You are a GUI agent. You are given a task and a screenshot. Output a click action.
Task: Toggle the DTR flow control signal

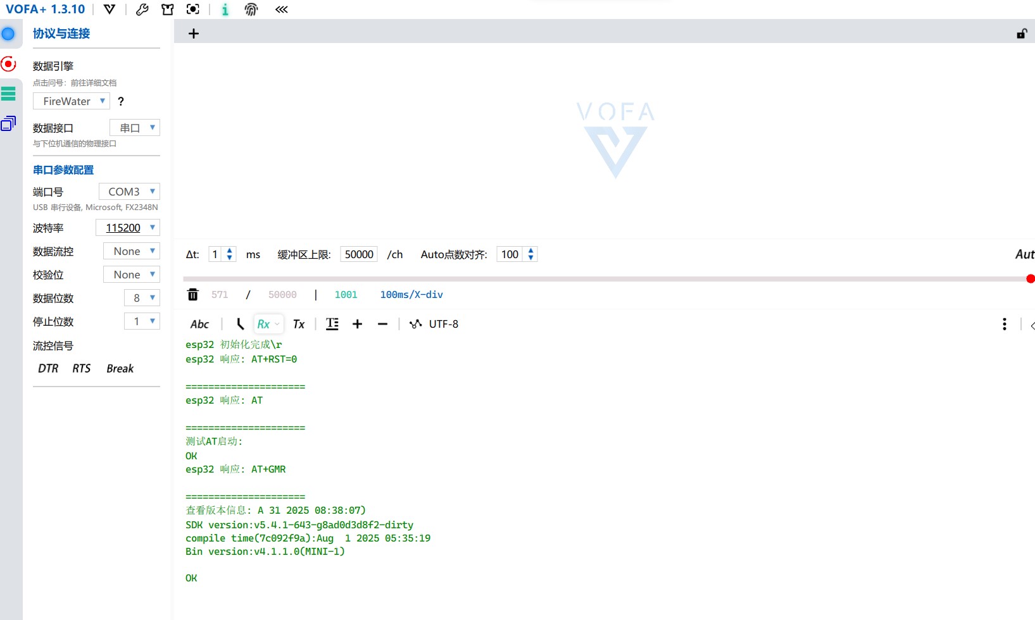[48, 368]
